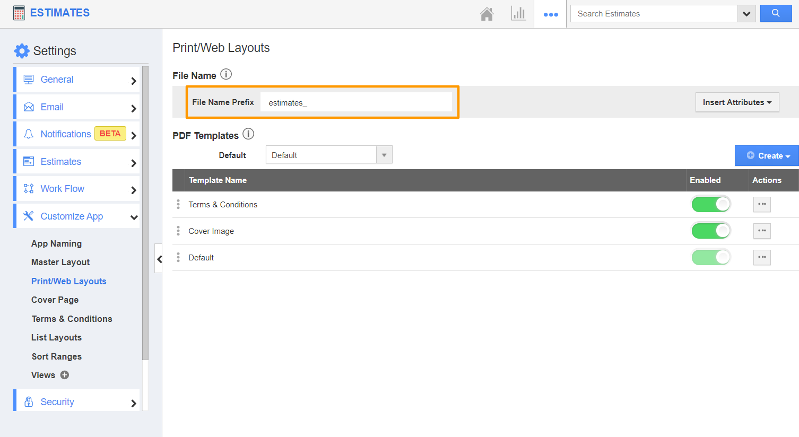Image resolution: width=799 pixels, height=437 pixels.
Task: Click the Settings gear icon
Action: coord(21,50)
